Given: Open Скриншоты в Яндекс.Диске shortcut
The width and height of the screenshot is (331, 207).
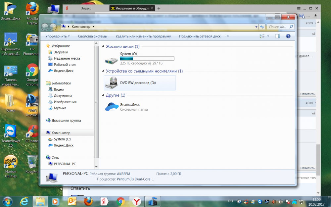Looking at the screenshot, I should 11,44.
